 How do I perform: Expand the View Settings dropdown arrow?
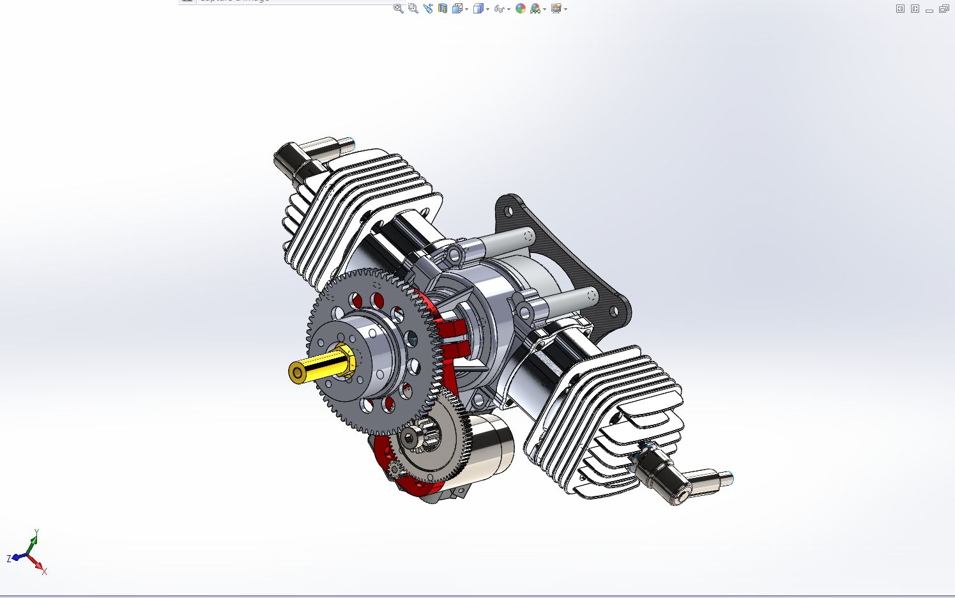point(566,9)
